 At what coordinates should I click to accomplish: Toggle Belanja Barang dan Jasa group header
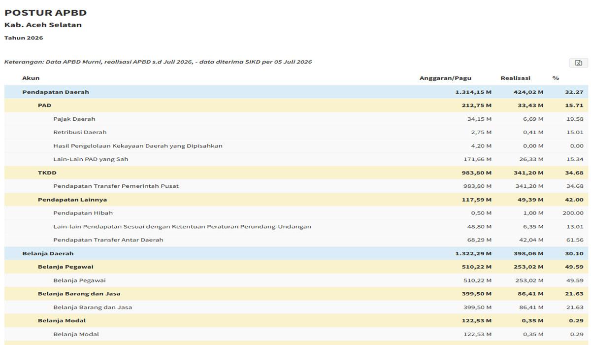click(x=296, y=294)
